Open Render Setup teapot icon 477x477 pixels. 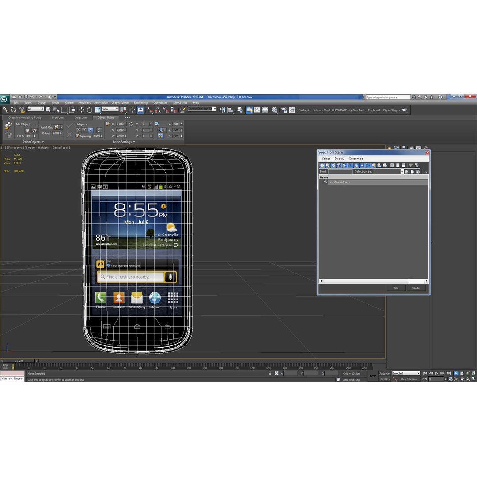click(284, 110)
